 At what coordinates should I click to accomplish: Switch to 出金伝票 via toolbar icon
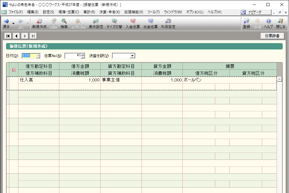[x=151, y=21]
